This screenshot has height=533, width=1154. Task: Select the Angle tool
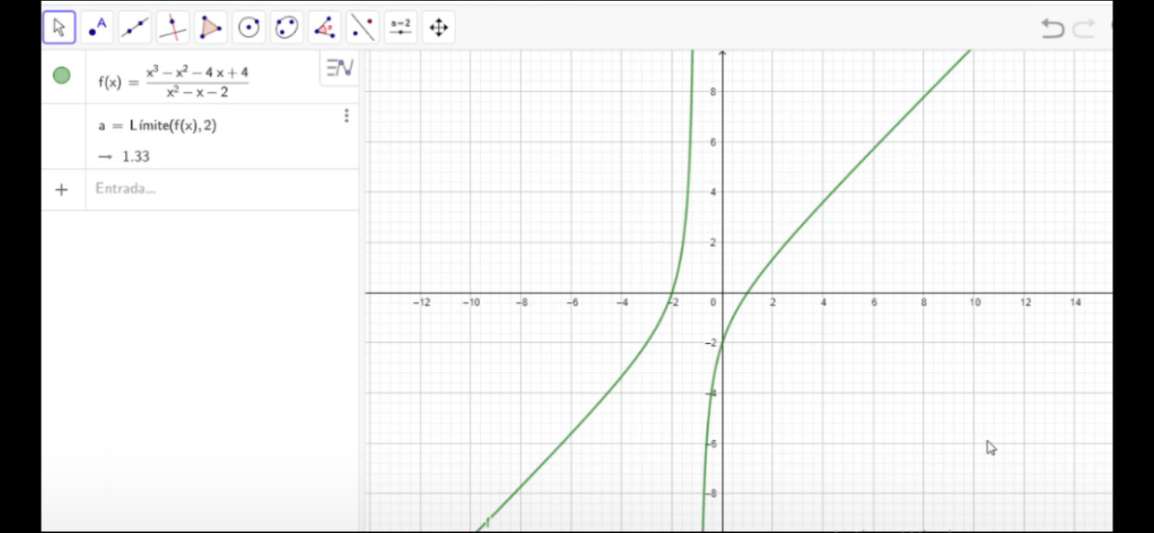click(325, 28)
